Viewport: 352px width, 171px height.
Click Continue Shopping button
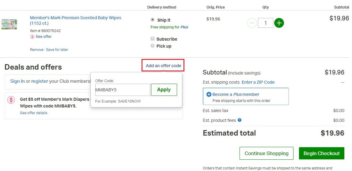(x=266, y=153)
